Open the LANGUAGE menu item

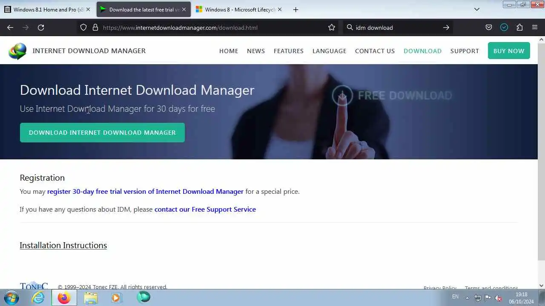pyautogui.click(x=329, y=51)
